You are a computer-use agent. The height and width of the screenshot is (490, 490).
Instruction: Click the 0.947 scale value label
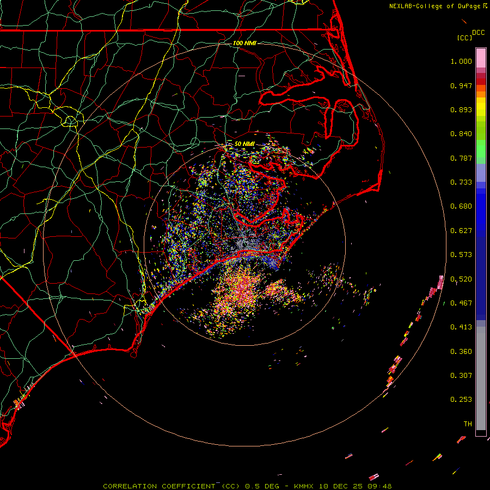[x=461, y=85]
